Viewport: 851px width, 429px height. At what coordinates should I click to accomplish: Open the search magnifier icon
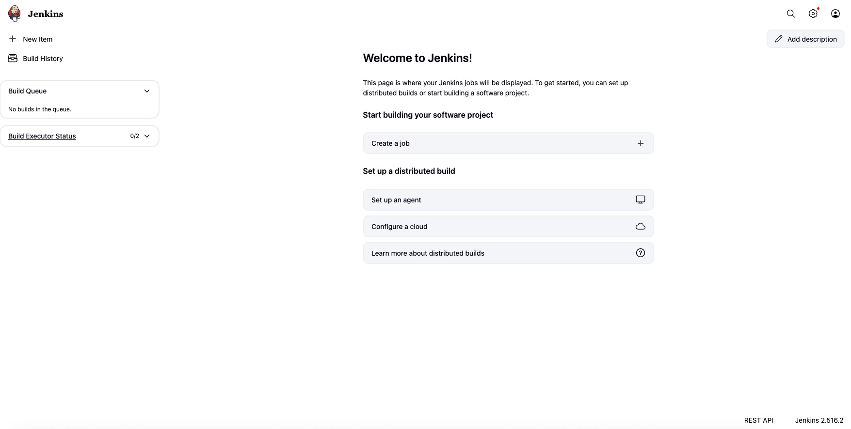[791, 14]
